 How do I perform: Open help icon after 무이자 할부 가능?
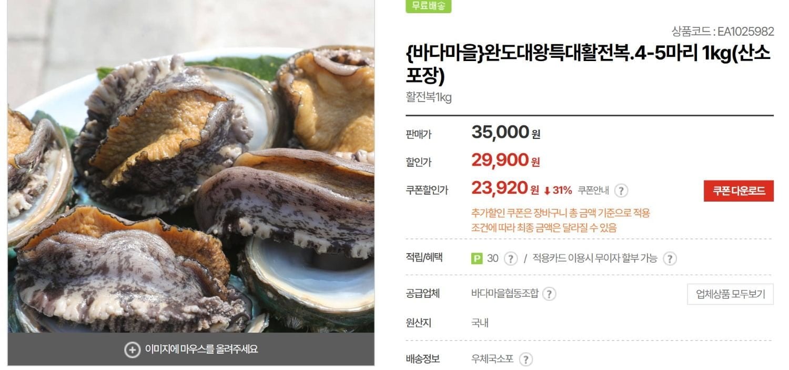click(670, 258)
